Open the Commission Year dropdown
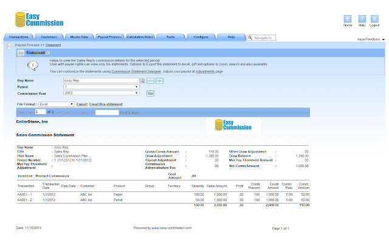The width and height of the screenshot is (389, 243). [102, 93]
